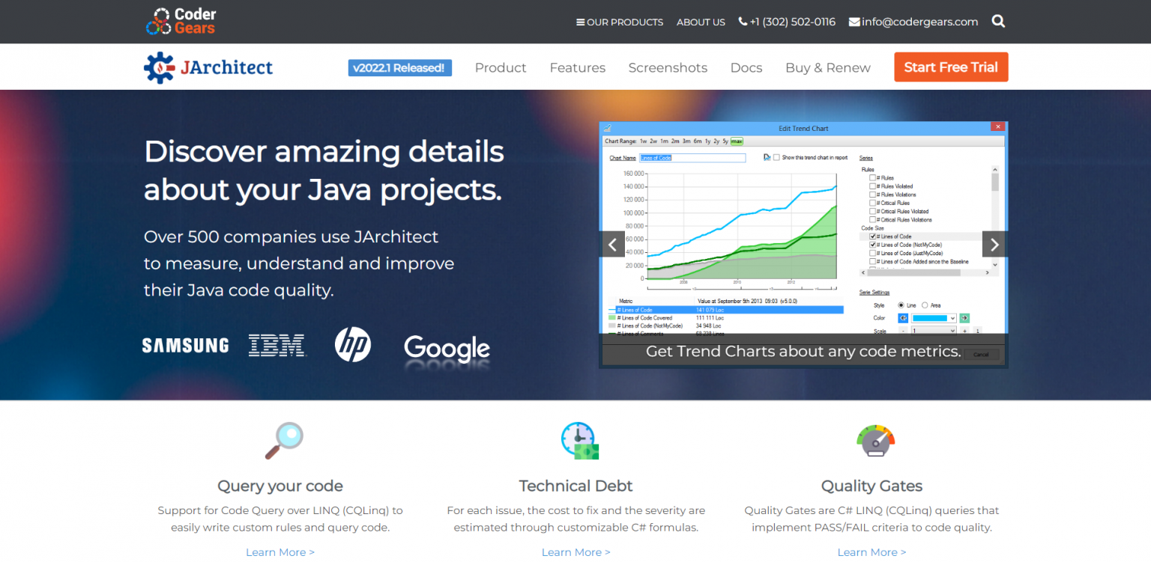Click the CoderGears logo in the header
The height and width of the screenshot is (562, 1151).
pos(180,21)
